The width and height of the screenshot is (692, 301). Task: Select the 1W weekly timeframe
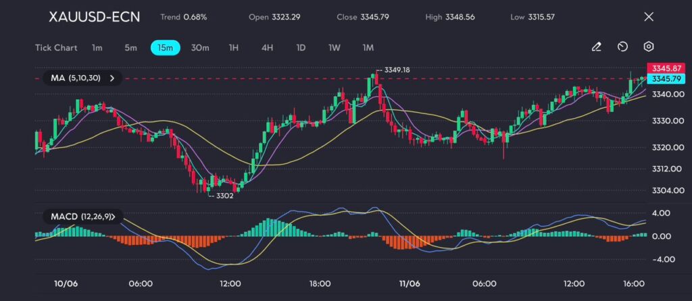[x=335, y=48]
